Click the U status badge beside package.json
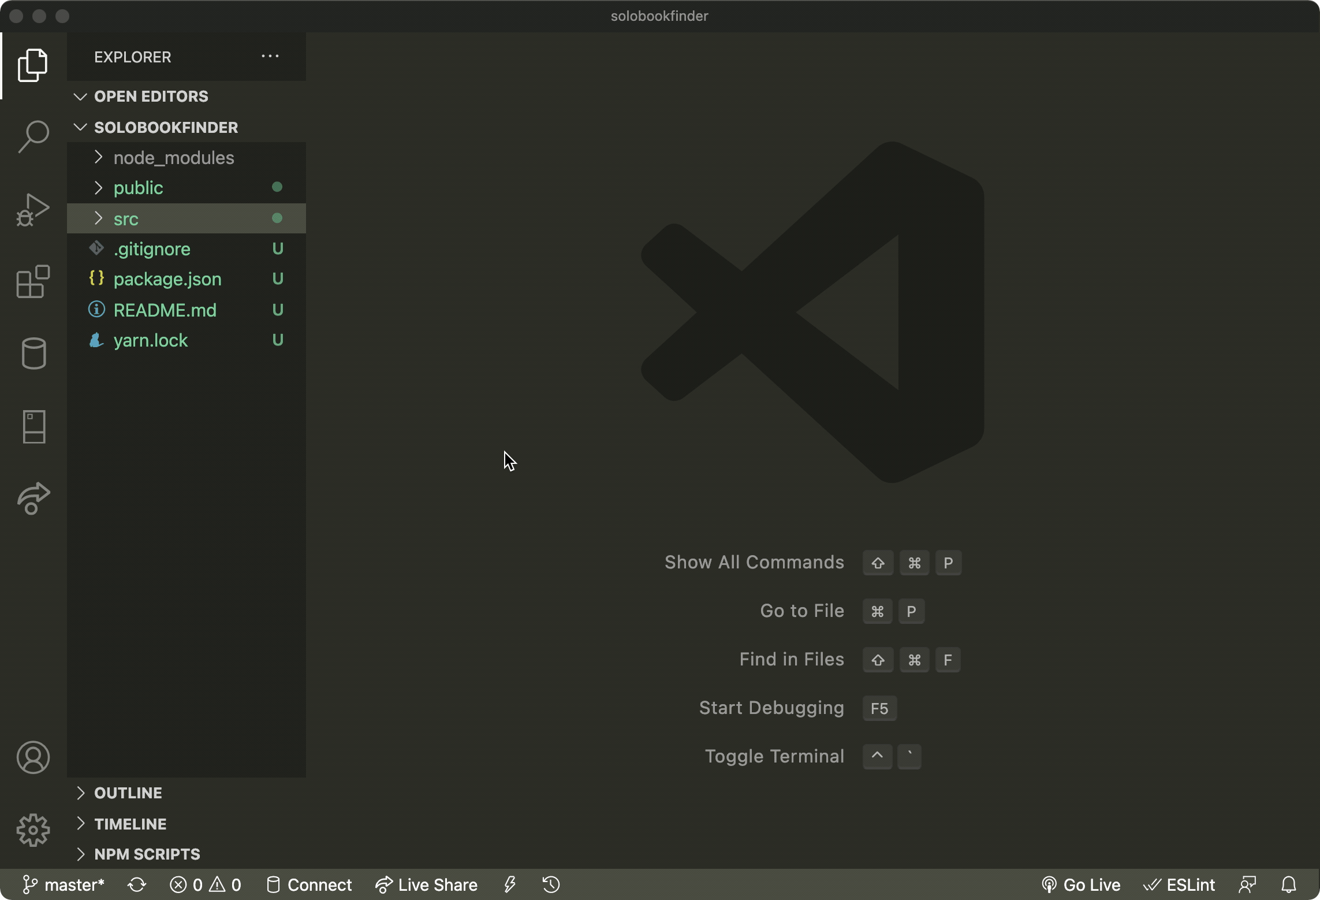Image resolution: width=1320 pixels, height=900 pixels. click(x=278, y=279)
